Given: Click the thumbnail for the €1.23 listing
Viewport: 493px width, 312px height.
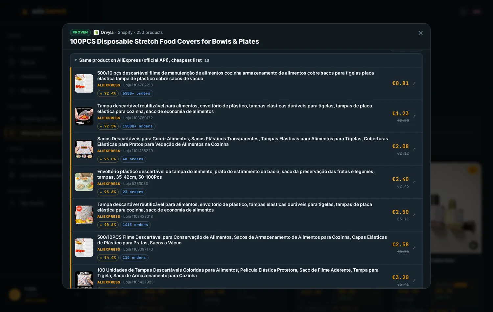Looking at the screenshot, I should click(x=84, y=116).
